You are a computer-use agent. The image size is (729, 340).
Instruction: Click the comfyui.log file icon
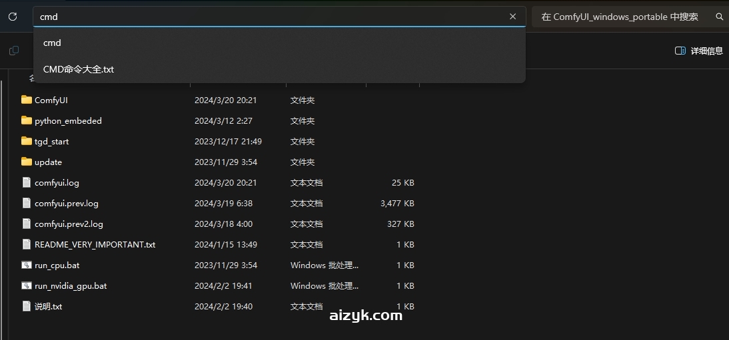tap(27, 182)
